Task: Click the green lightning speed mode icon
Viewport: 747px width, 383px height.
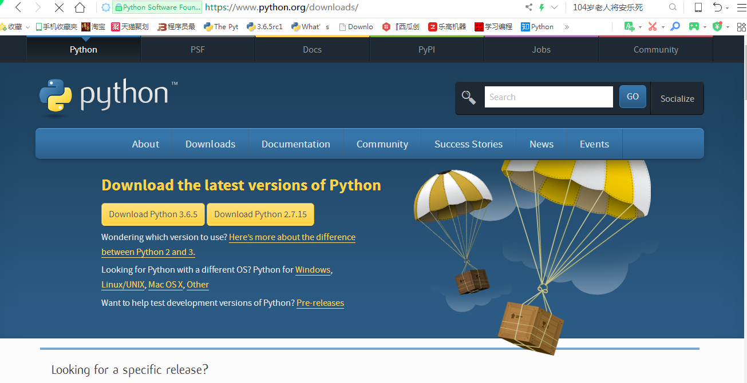Action: [542, 7]
